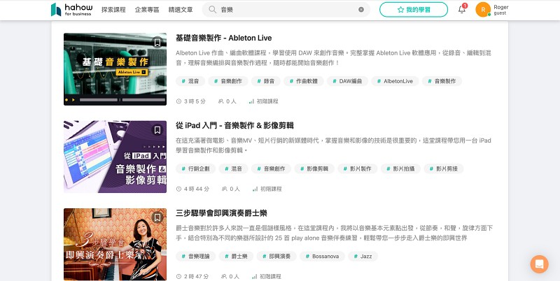The image size is (560, 281).
Task: Select the DAW編曲 hashtag tag
Action: coord(347,81)
